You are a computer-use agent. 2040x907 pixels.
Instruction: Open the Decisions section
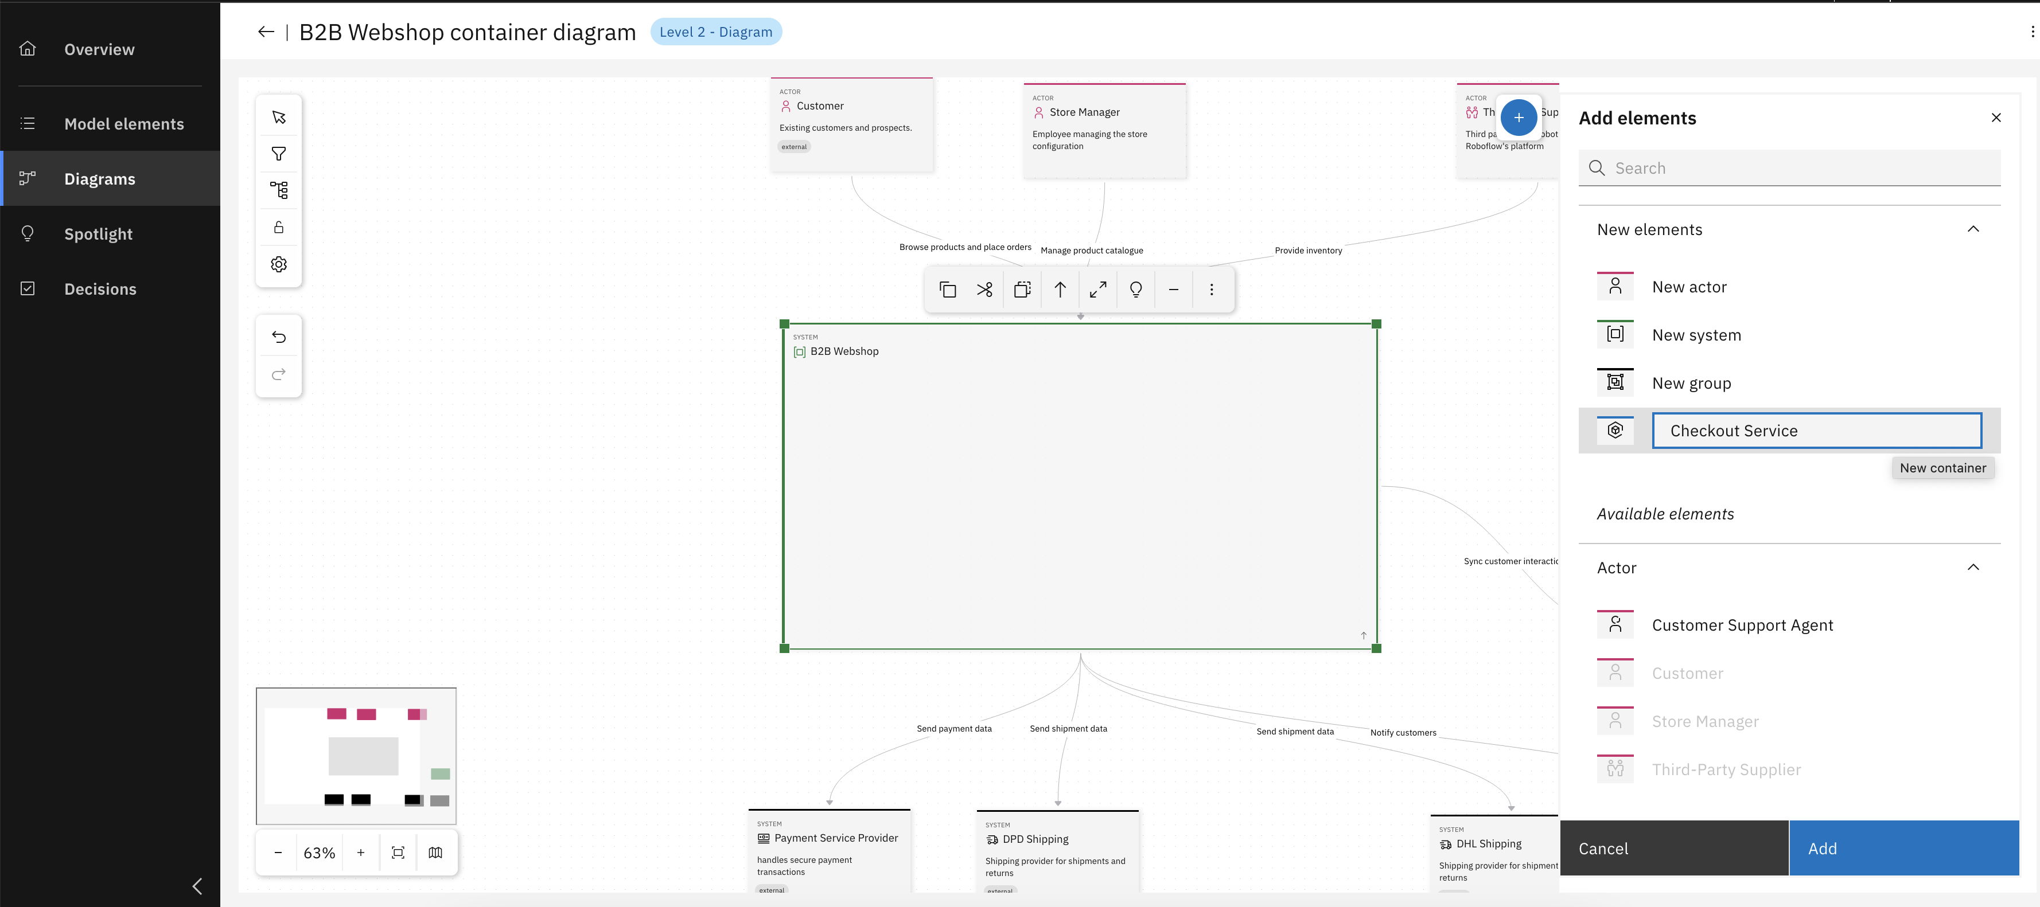tap(100, 288)
